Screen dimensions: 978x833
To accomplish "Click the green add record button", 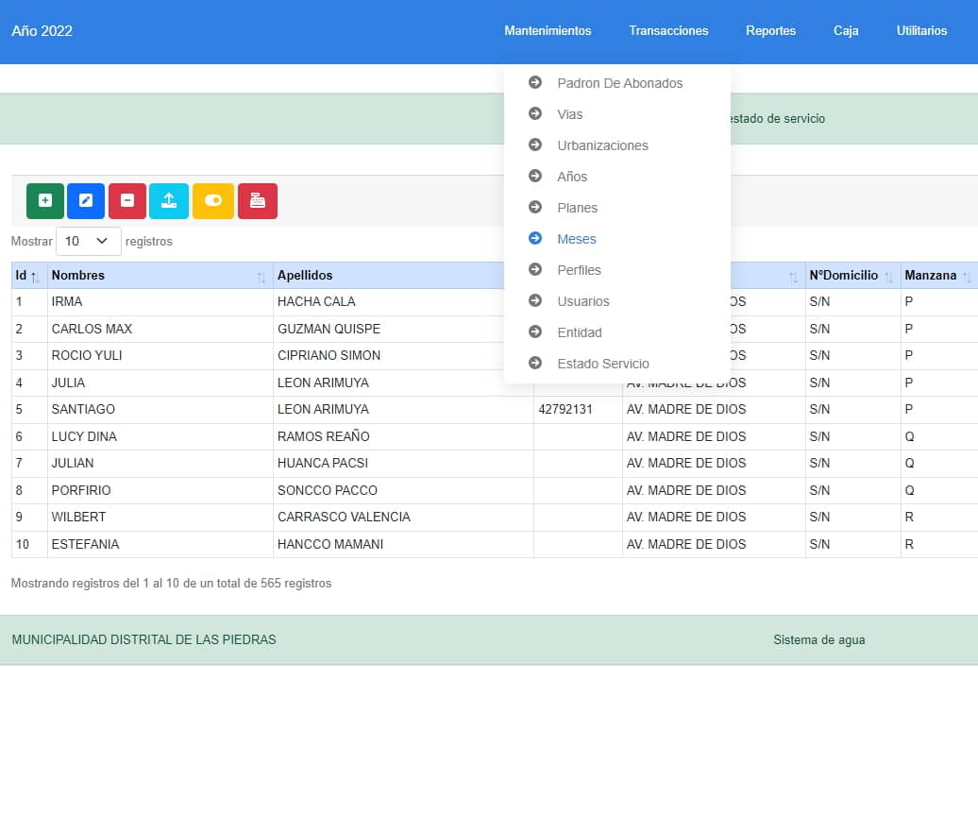I will 45,200.
